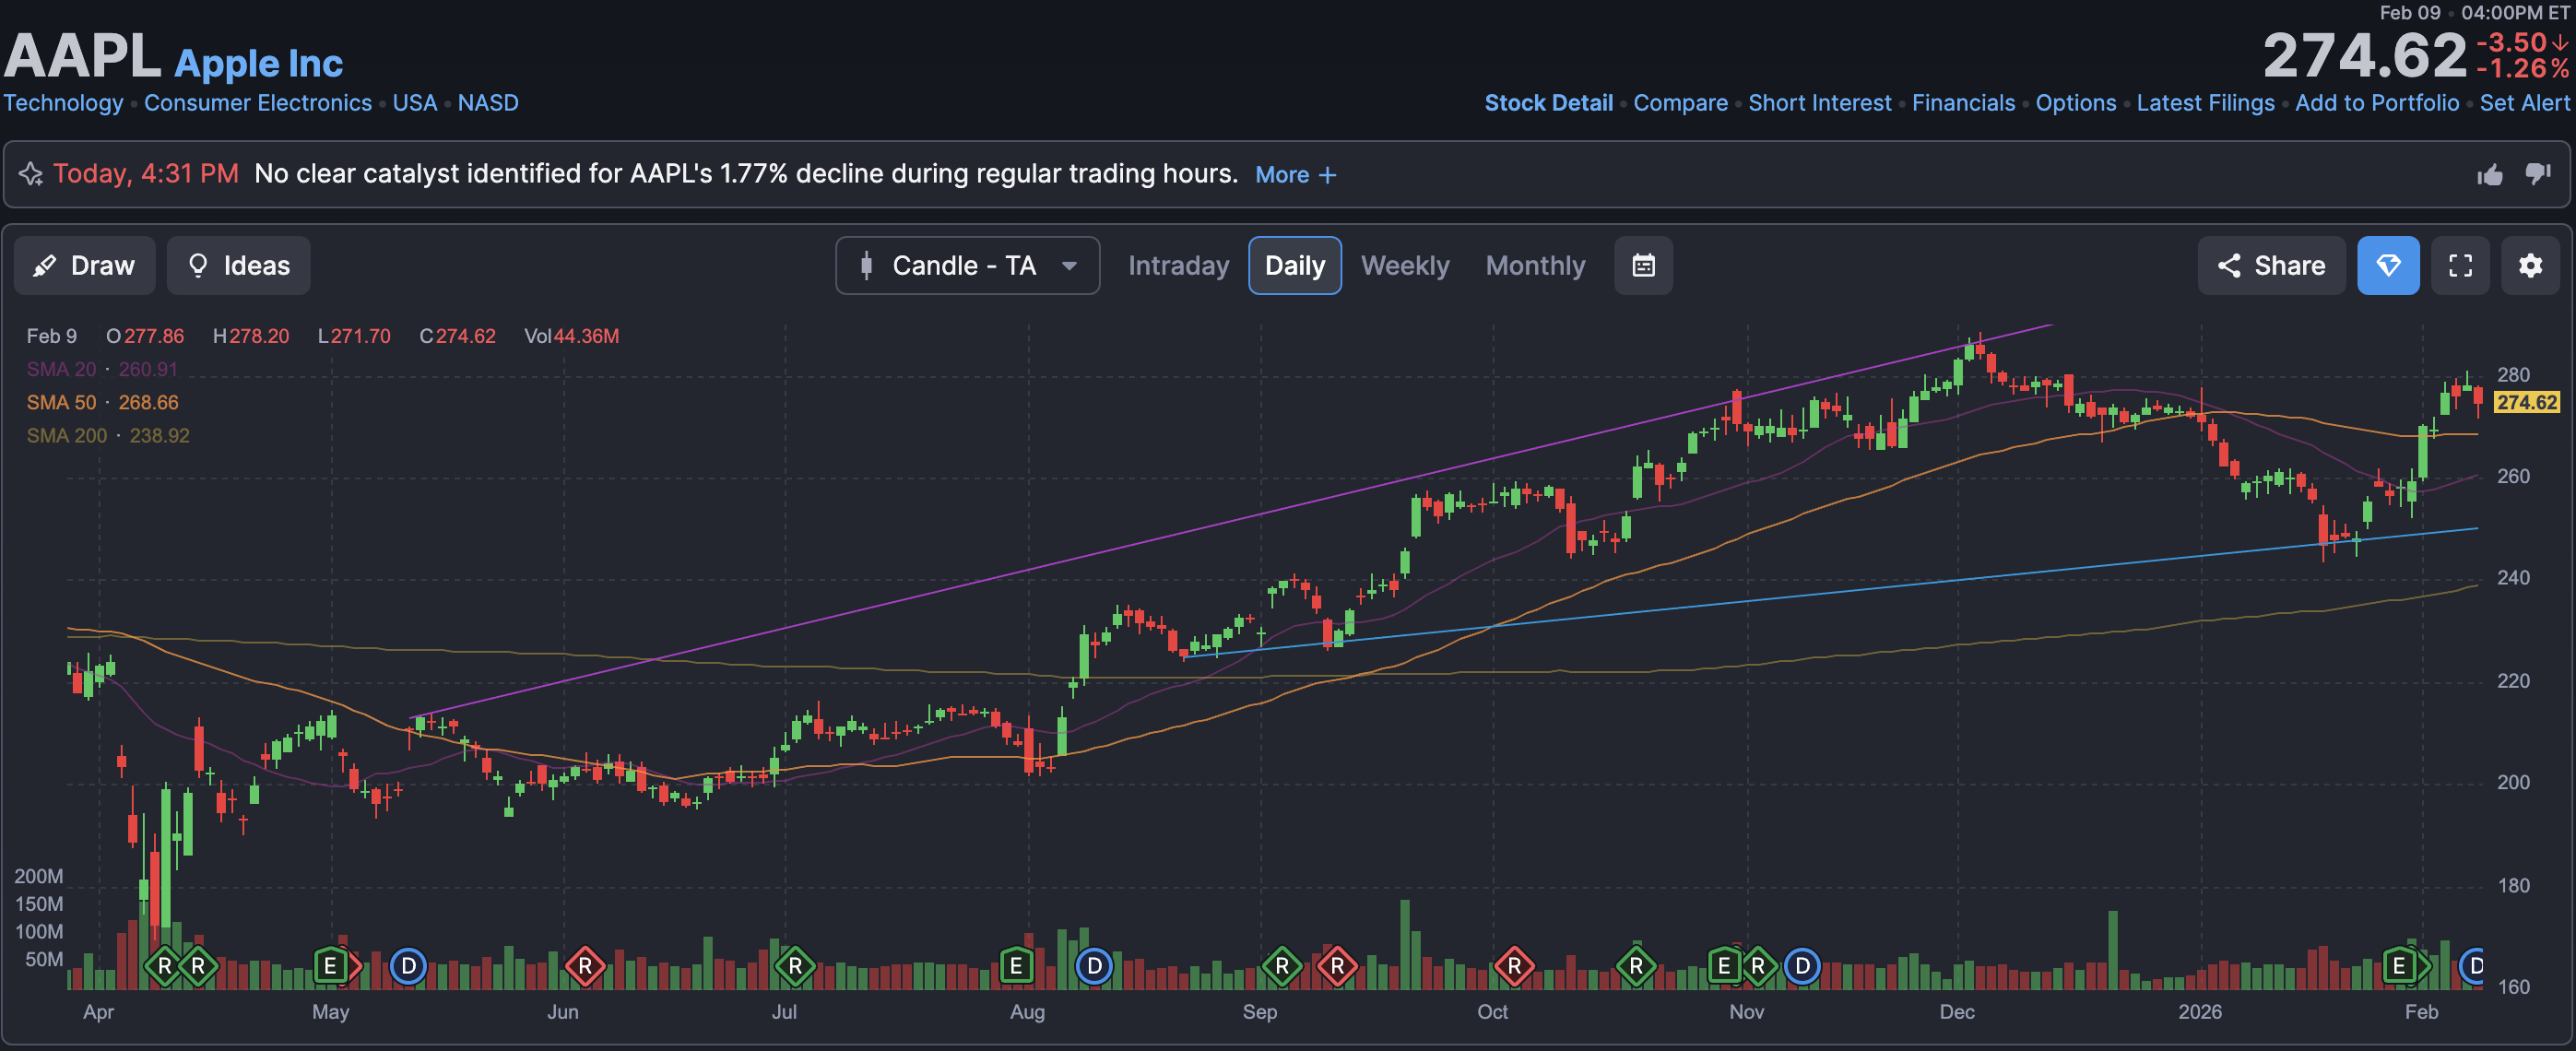Open the Short Interest link

[x=1819, y=103]
